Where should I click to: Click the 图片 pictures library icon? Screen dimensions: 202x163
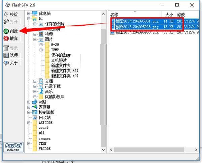click(x=41, y=40)
